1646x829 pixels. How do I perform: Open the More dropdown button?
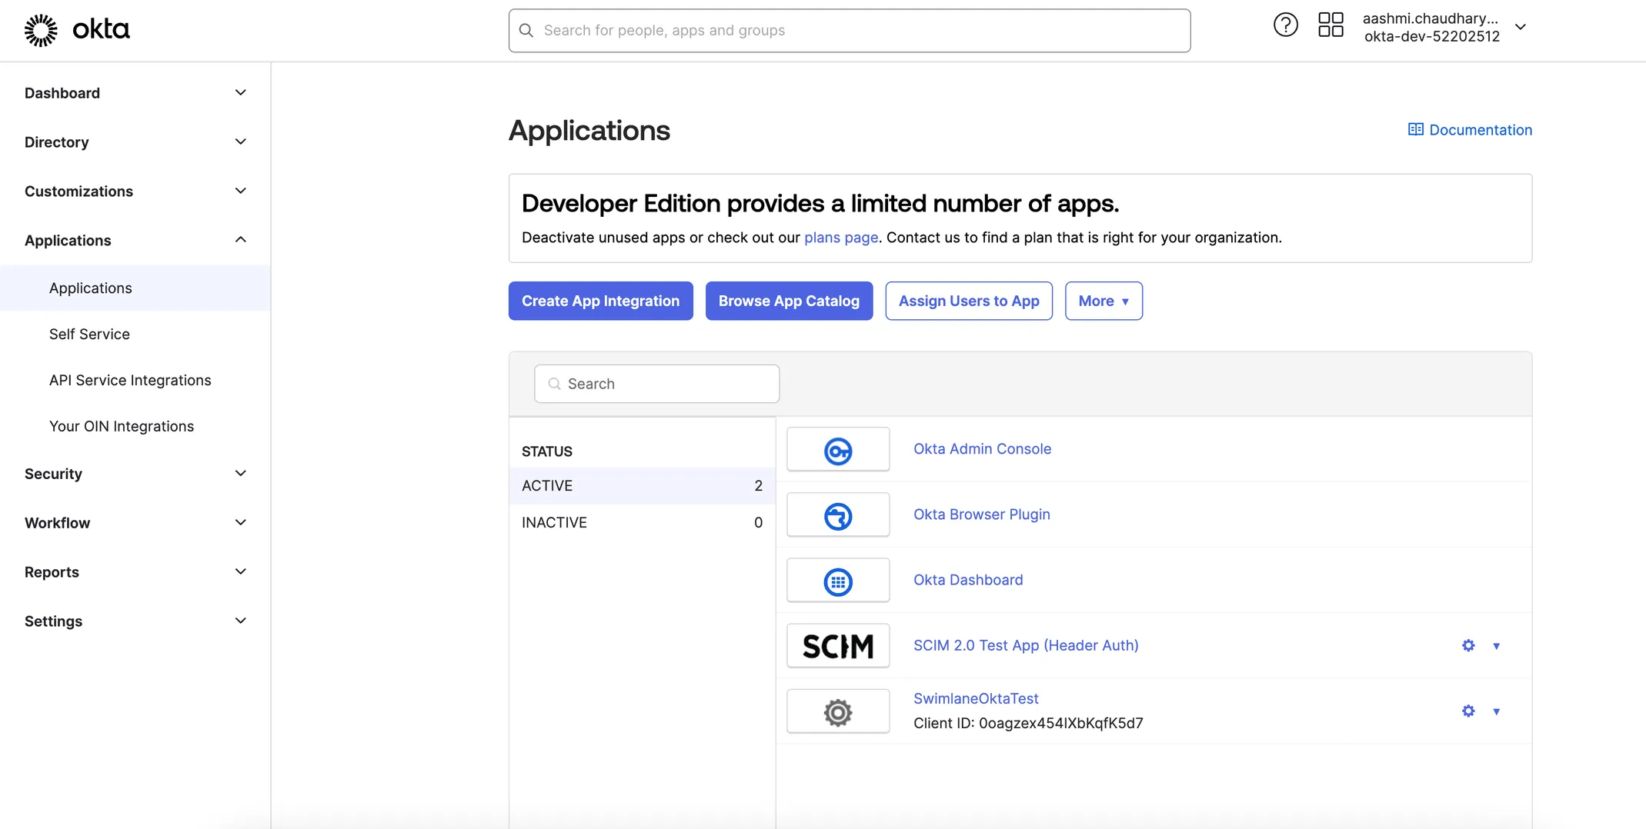pyautogui.click(x=1103, y=301)
